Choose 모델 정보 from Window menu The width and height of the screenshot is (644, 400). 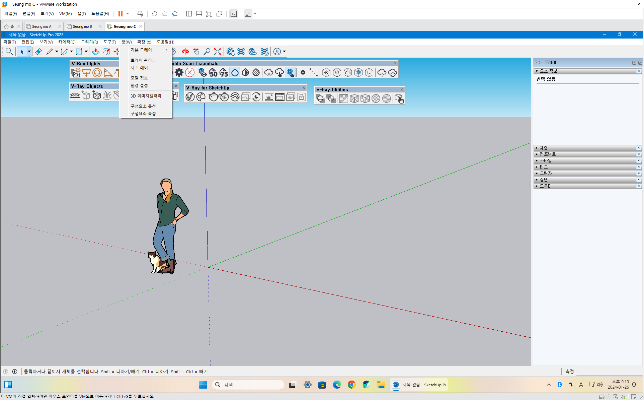(139, 78)
